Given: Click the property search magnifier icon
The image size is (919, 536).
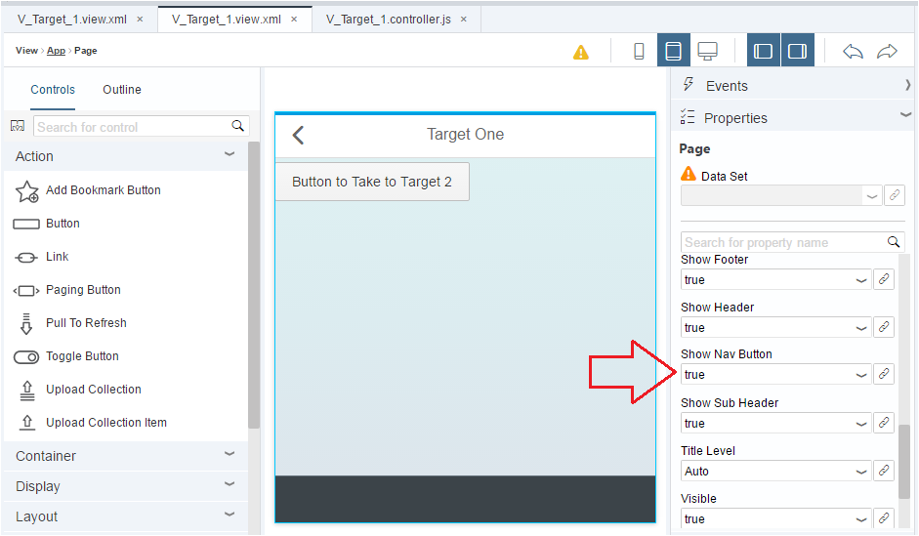Looking at the screenshot, I should (x=894, y=241).
